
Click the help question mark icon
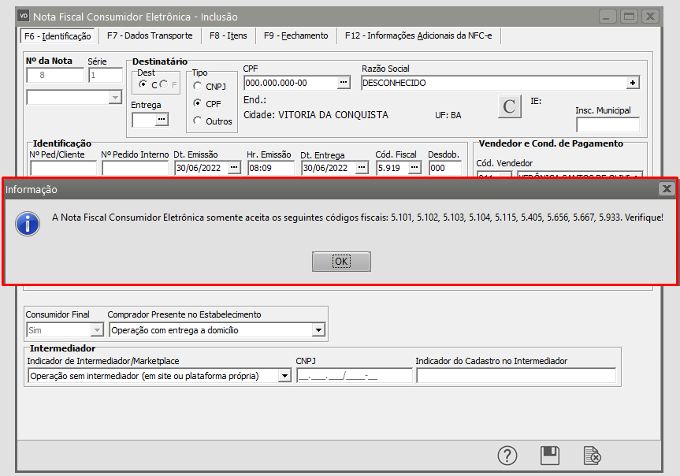point(507,456)
